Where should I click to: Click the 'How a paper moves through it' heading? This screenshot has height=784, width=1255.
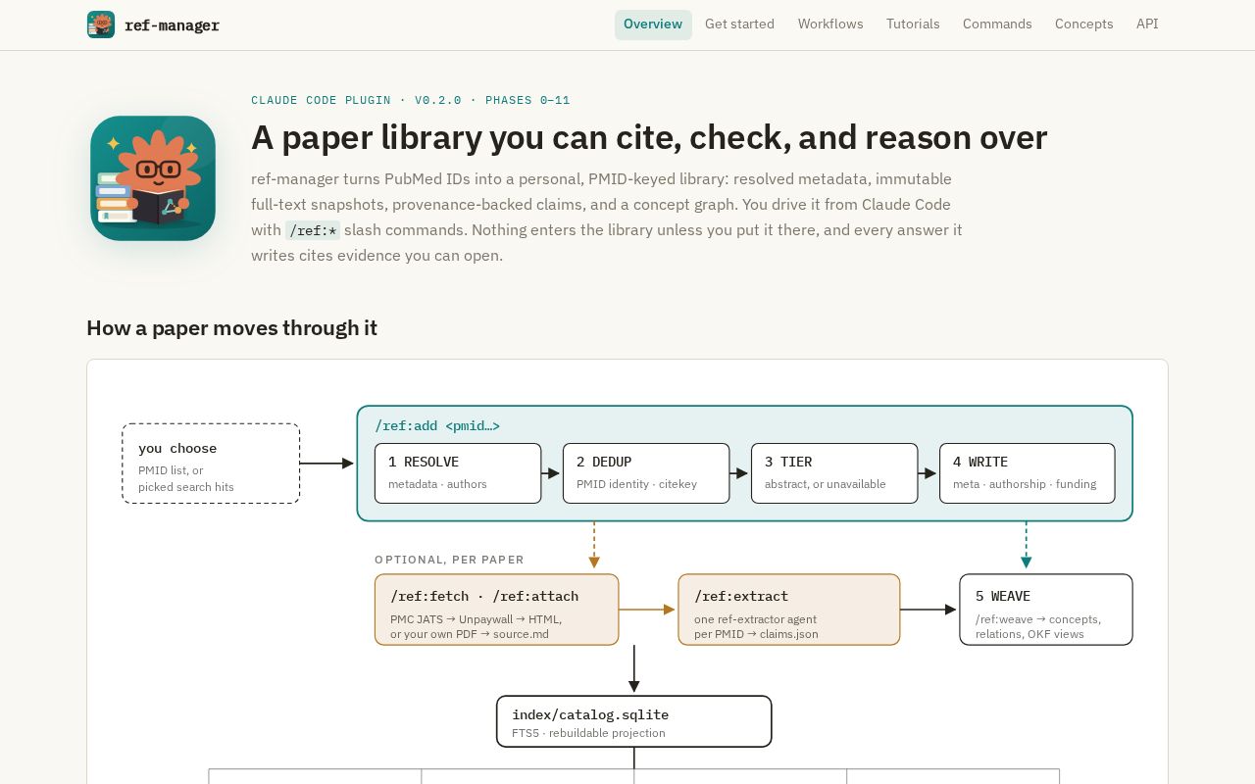click(x=231, y=327)
